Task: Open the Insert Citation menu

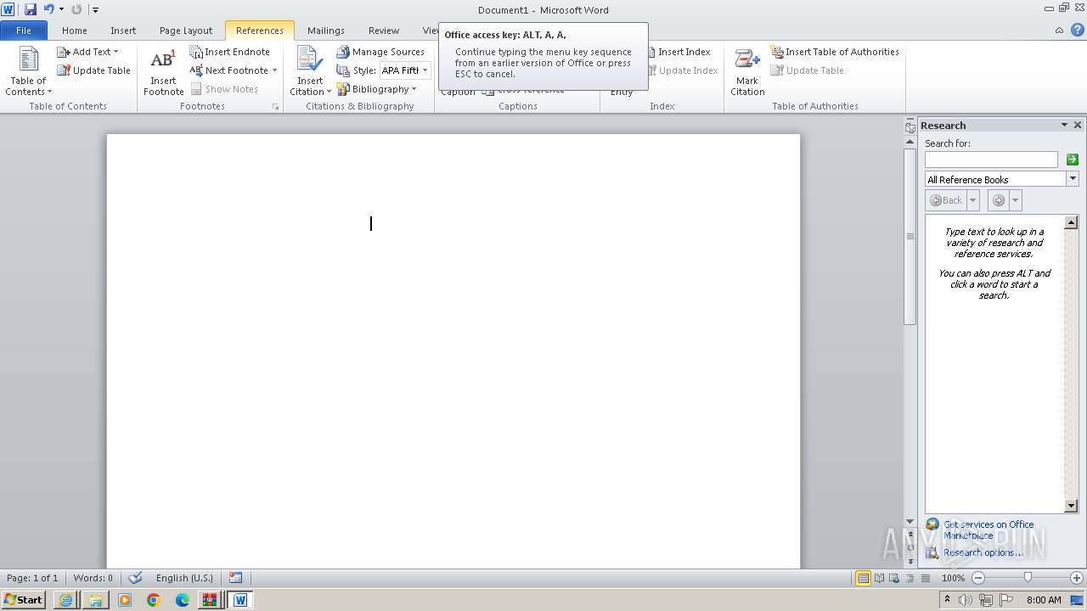Action: tap(310, 71)
